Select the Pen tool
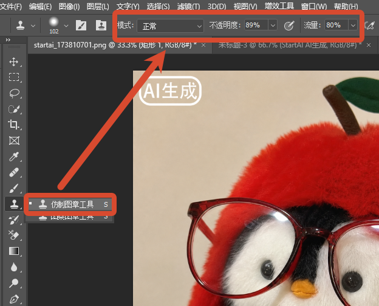The width and height of the screenshot is (379, 306). [14, 299]
